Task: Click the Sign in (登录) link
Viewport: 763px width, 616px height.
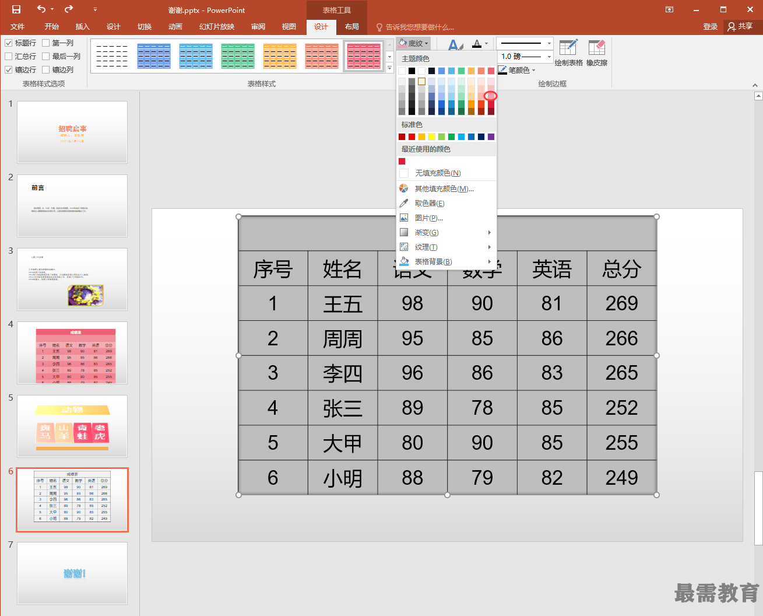Action: pos(710,27)
